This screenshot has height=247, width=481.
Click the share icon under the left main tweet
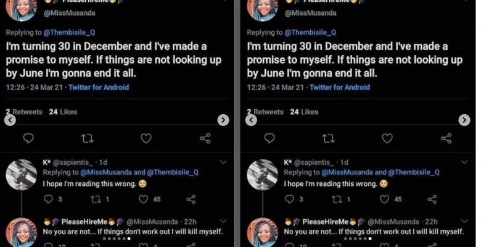[205, 139]
